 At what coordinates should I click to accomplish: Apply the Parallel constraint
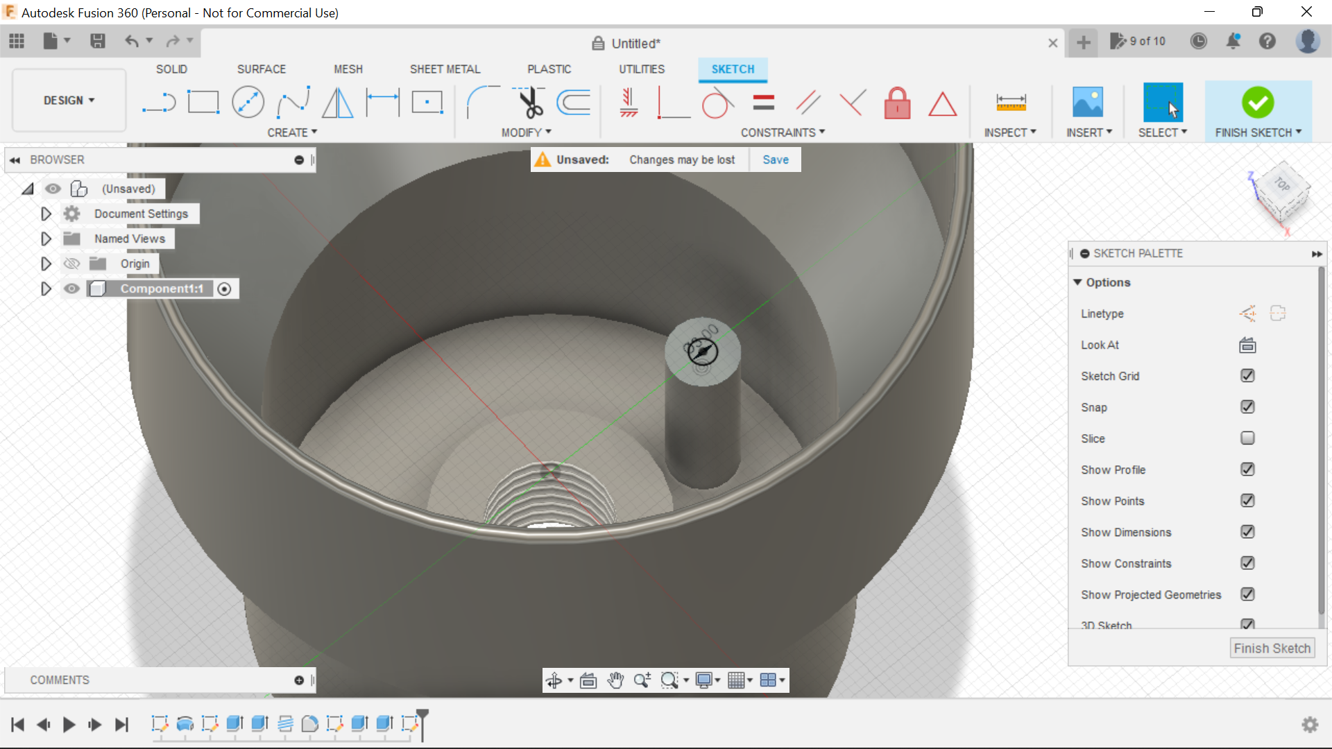point(808,102)
